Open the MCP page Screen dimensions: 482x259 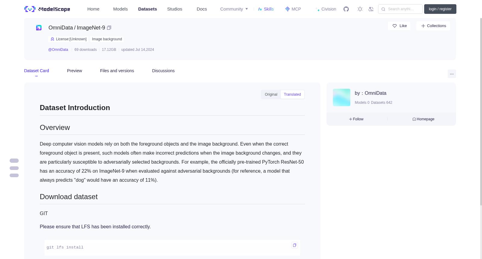point(293,9)
